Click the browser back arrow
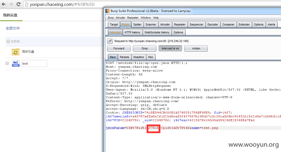Screen dimensions: 281x152 pyautogui.click(x=4, y=4)
